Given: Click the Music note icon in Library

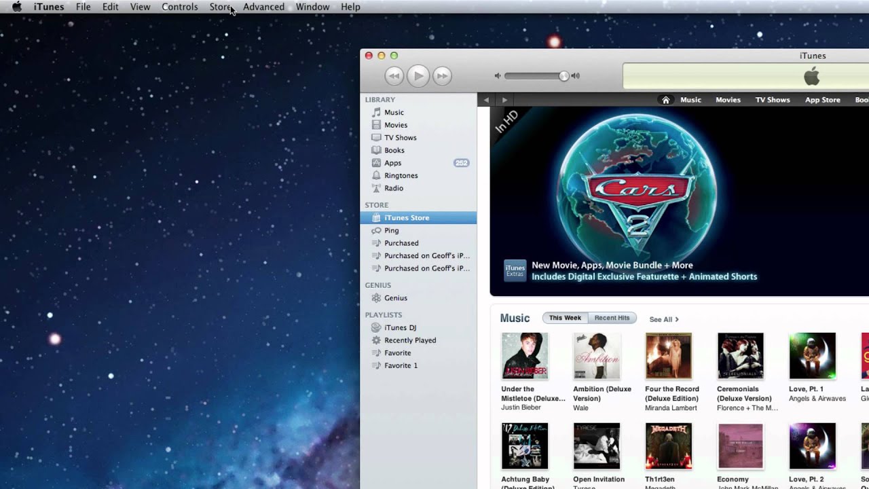Looking at the screenshot, I should pos(376,112).
